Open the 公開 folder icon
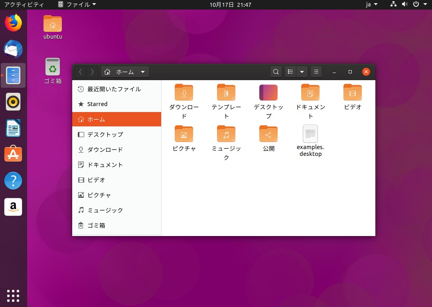This screenshot has width=432, height=307. (x=268, y=134)
